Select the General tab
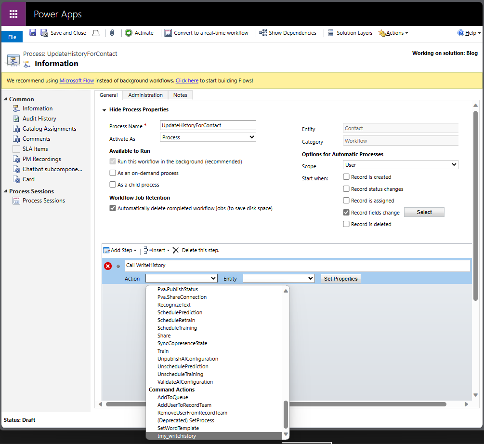Image resolution: width=484 pixels, height=444 pixels. tap(109, 95)
